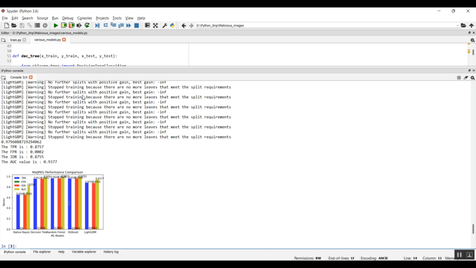Screen dimensions: 476x268
Task: Undock the IPython console pane
Action: pos(470,70)
